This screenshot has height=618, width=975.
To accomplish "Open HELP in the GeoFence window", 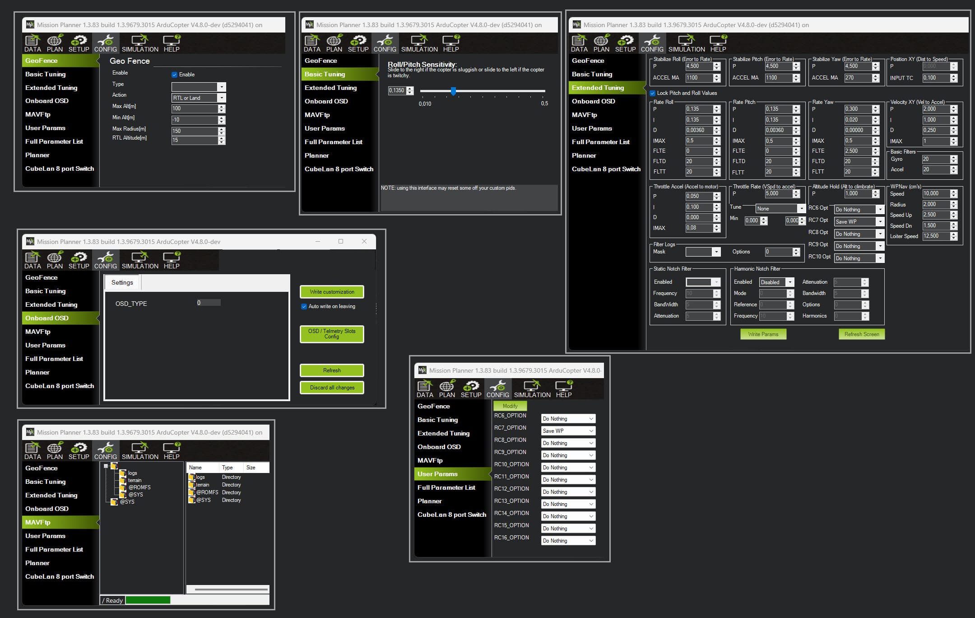I will [x=172, y=43].
